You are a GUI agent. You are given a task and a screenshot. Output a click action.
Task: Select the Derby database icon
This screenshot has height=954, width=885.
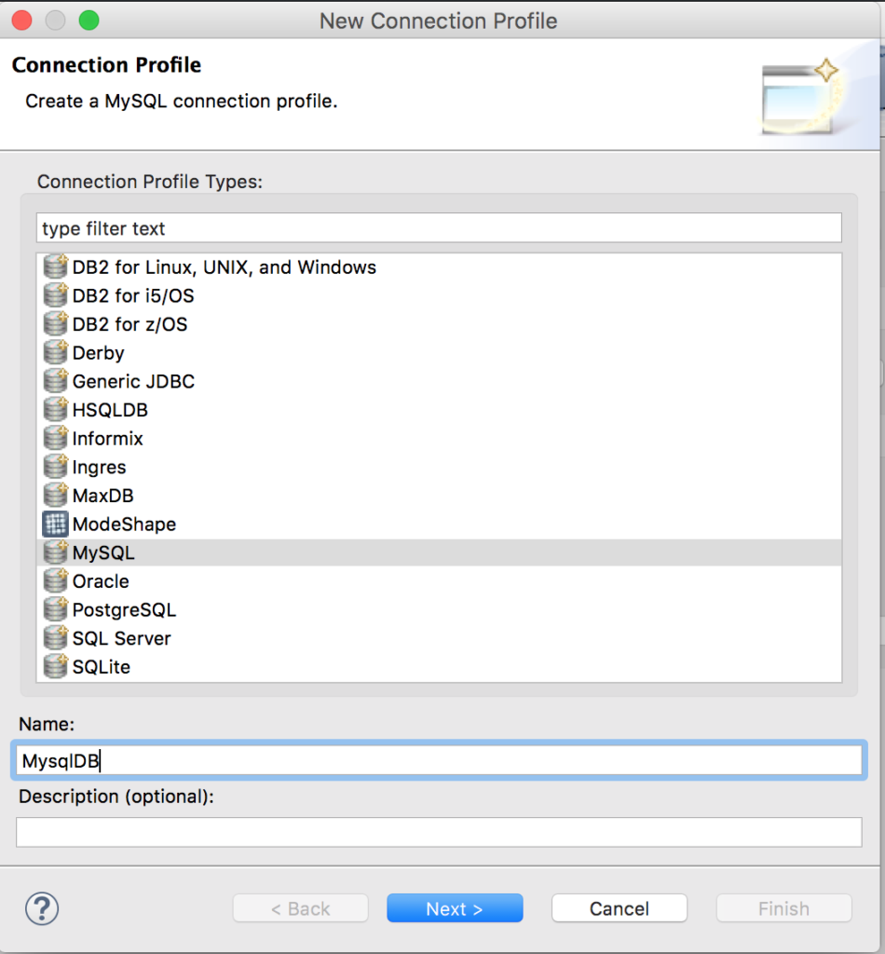pyautogui.click(x=54, y=352)
